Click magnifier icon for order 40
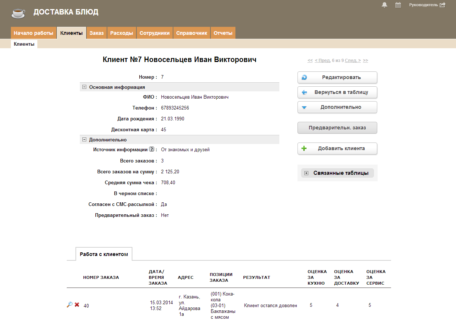This screenshot has height=322, width=456. pos(70,305)
